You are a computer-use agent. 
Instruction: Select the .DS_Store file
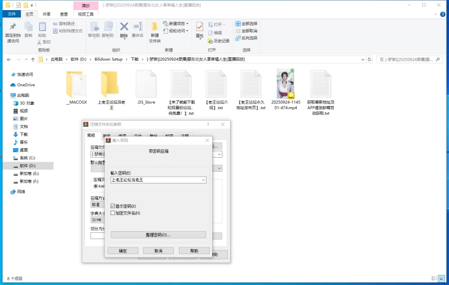[x=146, y=88]
